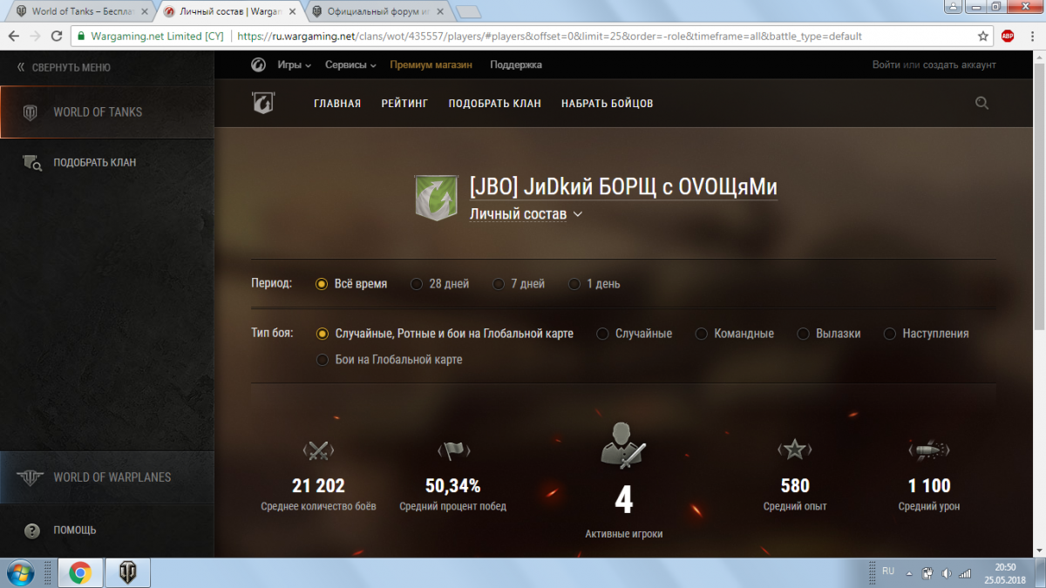
Task: Click 'WORLD OF TANKS' sidebar label
Action: 98,112
